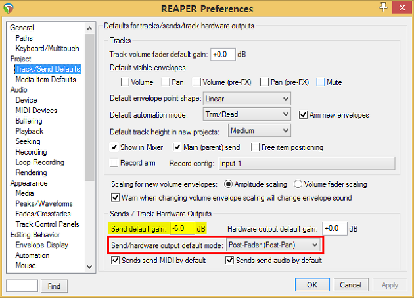
Task: Open Default track height dropdown
Action: pyautogui.click(x=260, y=130)
